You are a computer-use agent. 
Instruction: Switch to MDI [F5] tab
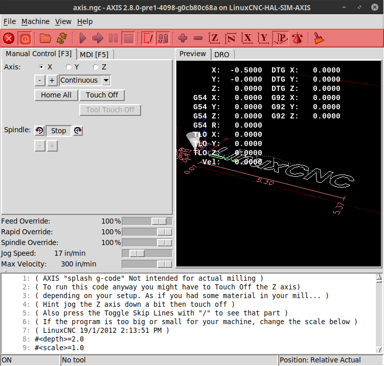[x=94, y=55]
